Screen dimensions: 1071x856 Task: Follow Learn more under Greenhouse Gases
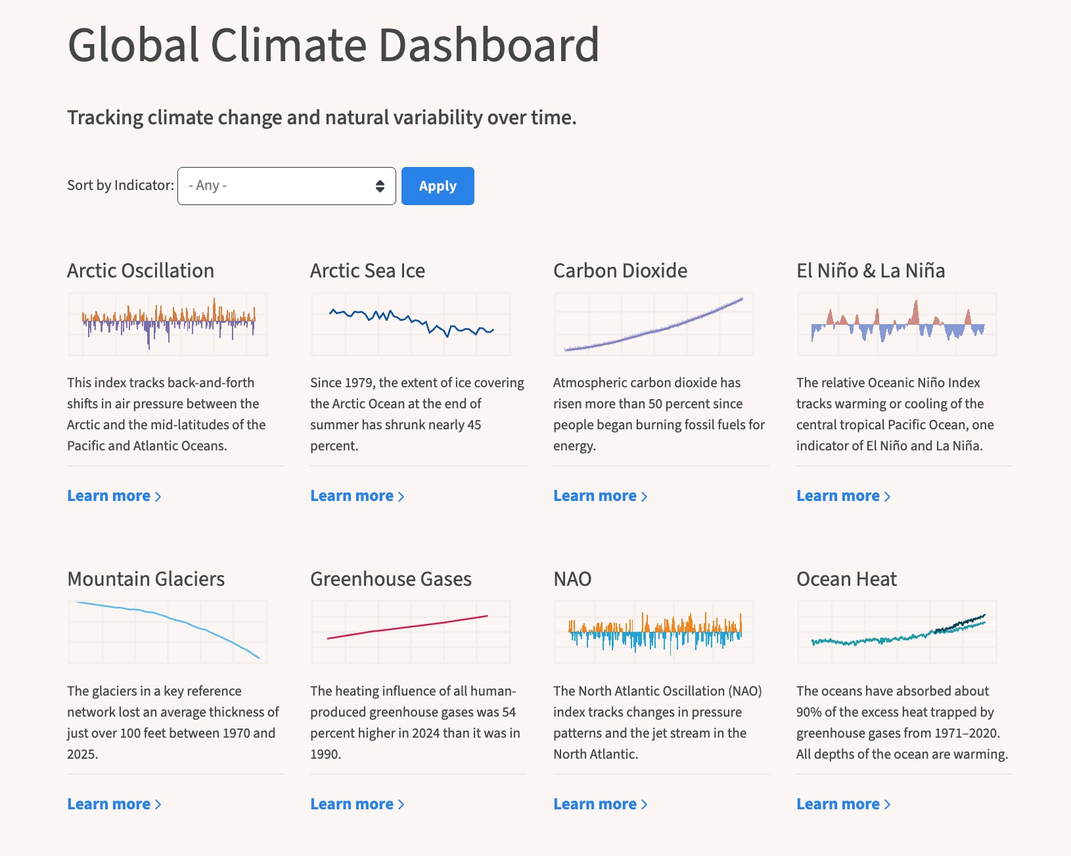pos(357,804)
